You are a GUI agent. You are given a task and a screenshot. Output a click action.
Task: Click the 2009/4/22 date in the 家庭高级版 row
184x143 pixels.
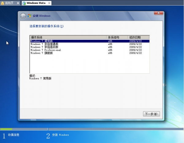pyautogui.click(x=136, y=47)
